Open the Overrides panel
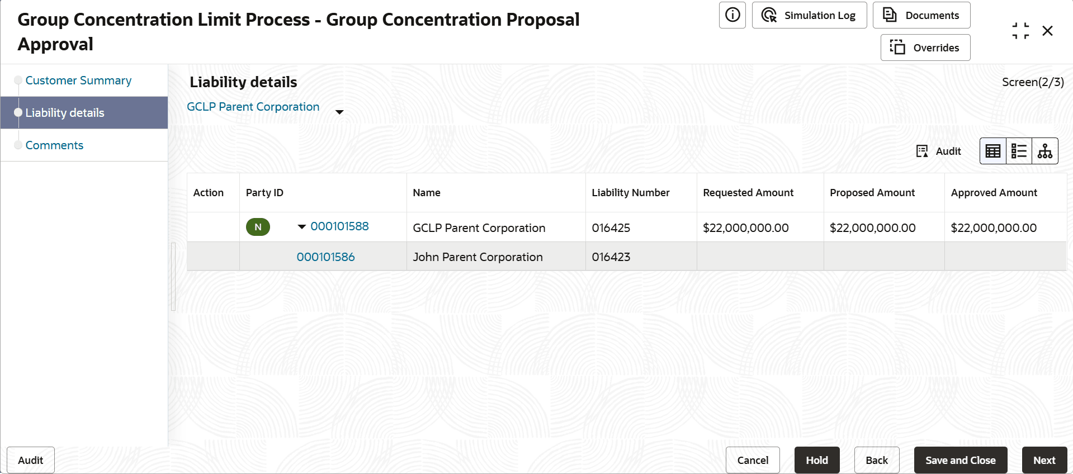This screenshot has width=1073, height=474. pos(925,48)
